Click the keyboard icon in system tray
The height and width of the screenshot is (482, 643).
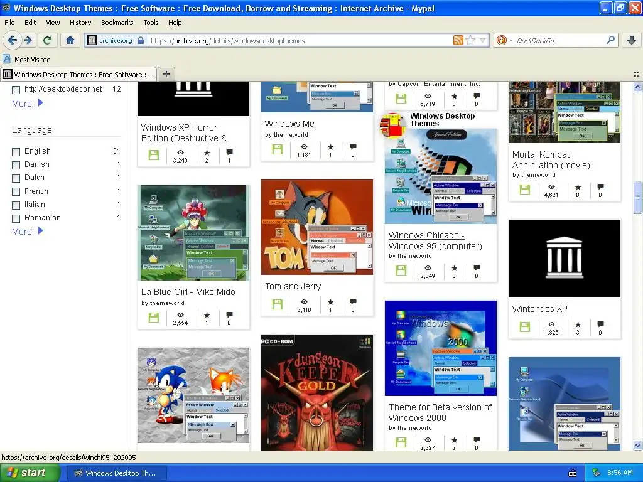[573, 473]
